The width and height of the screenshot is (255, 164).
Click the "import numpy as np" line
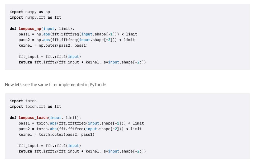30,12
